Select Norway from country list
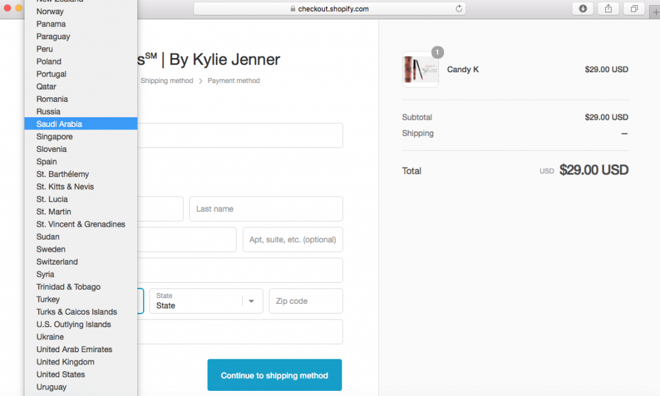The height and width of the screenshot is (396, 660). [81, 12]
